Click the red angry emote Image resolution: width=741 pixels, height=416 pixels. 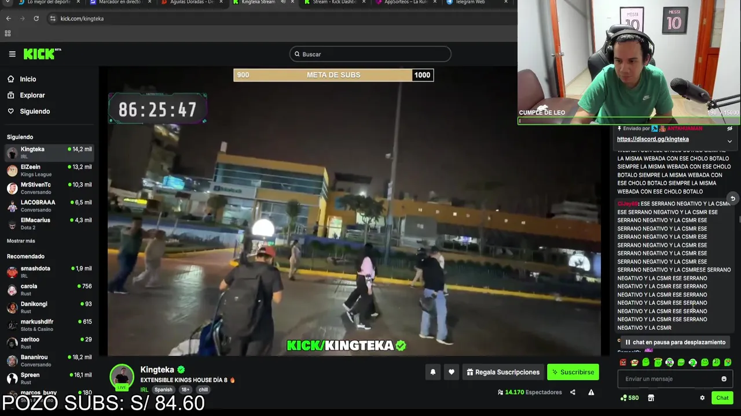tap(623, 362)
